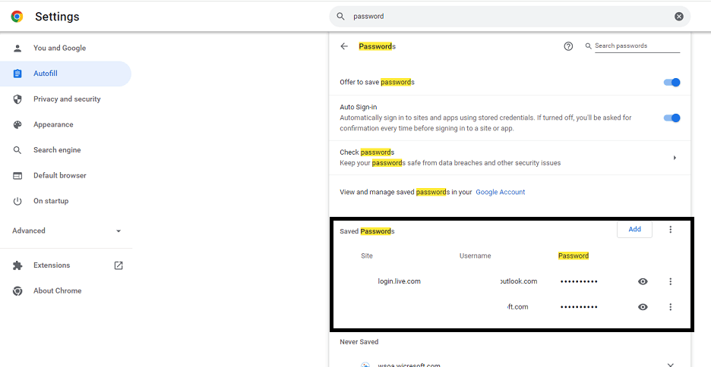Image resolution: width=711 pixels, height=367 pixels.
Task: Open more actions for login.live.com entry
Action: pyautogui.click(x=671, y=281)
